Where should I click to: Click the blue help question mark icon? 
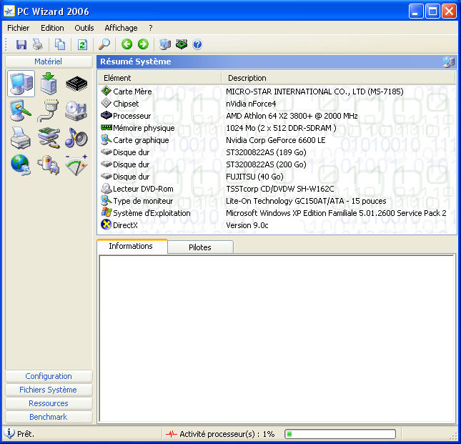pos(197,44)
